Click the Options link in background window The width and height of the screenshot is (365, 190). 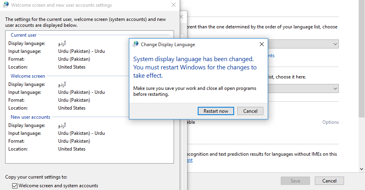[x=330, y=122]
